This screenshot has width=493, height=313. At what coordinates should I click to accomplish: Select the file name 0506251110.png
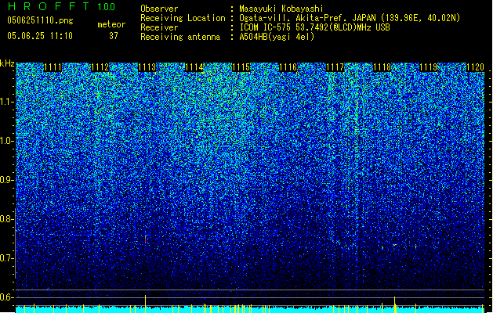tap(40, 20)
